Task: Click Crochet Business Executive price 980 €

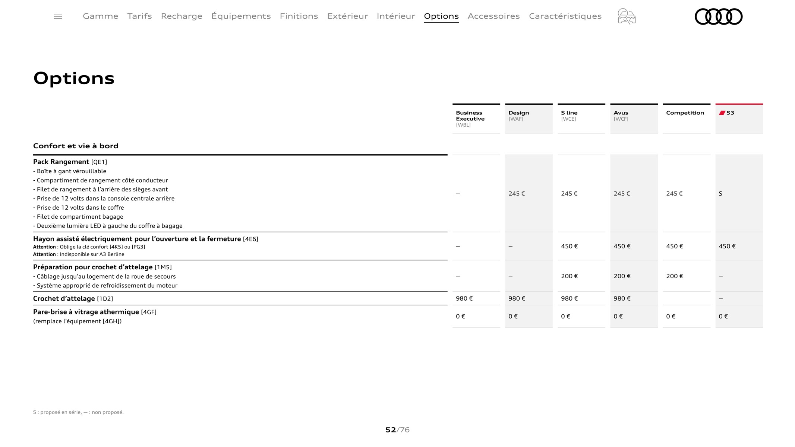Action: (x=464, y=298)
